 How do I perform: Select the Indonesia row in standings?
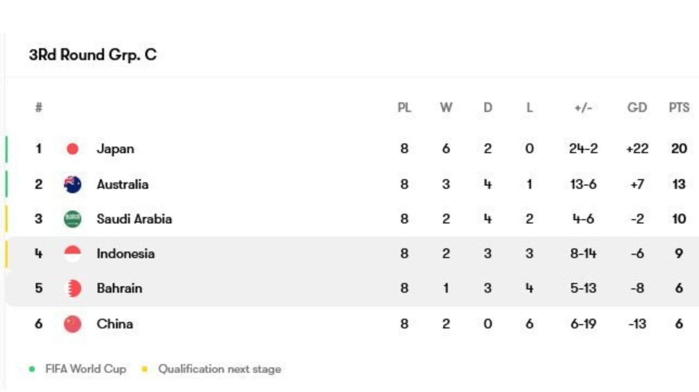point(352,254)
